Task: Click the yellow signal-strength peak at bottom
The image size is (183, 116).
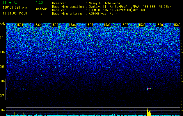Action: (149, 113)
